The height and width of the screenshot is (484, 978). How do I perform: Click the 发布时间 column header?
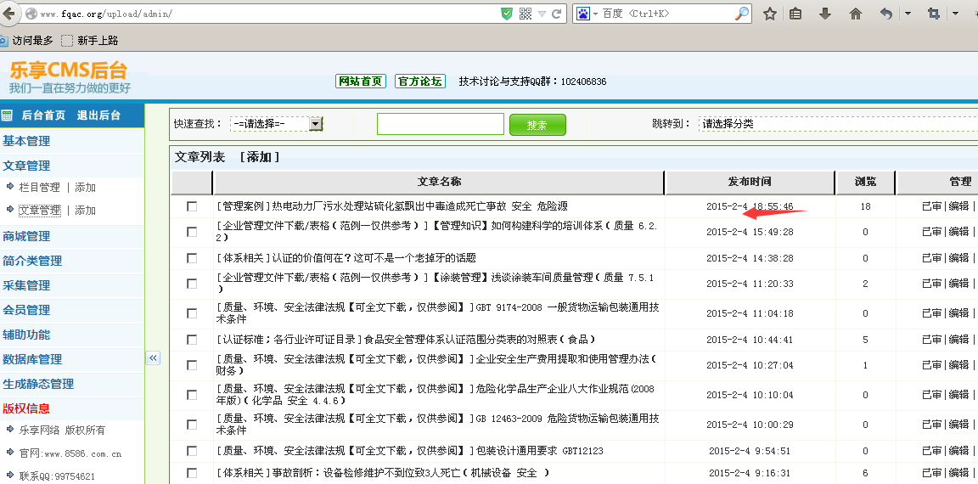pos(750,182)
